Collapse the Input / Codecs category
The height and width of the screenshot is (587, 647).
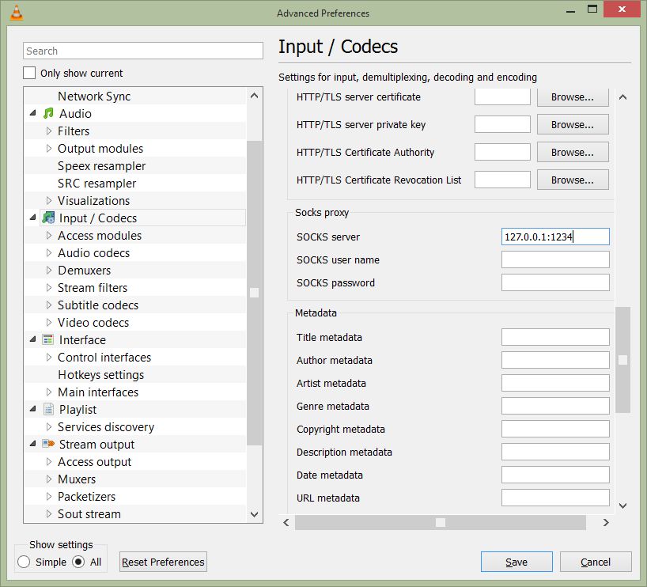pos(33,217)
